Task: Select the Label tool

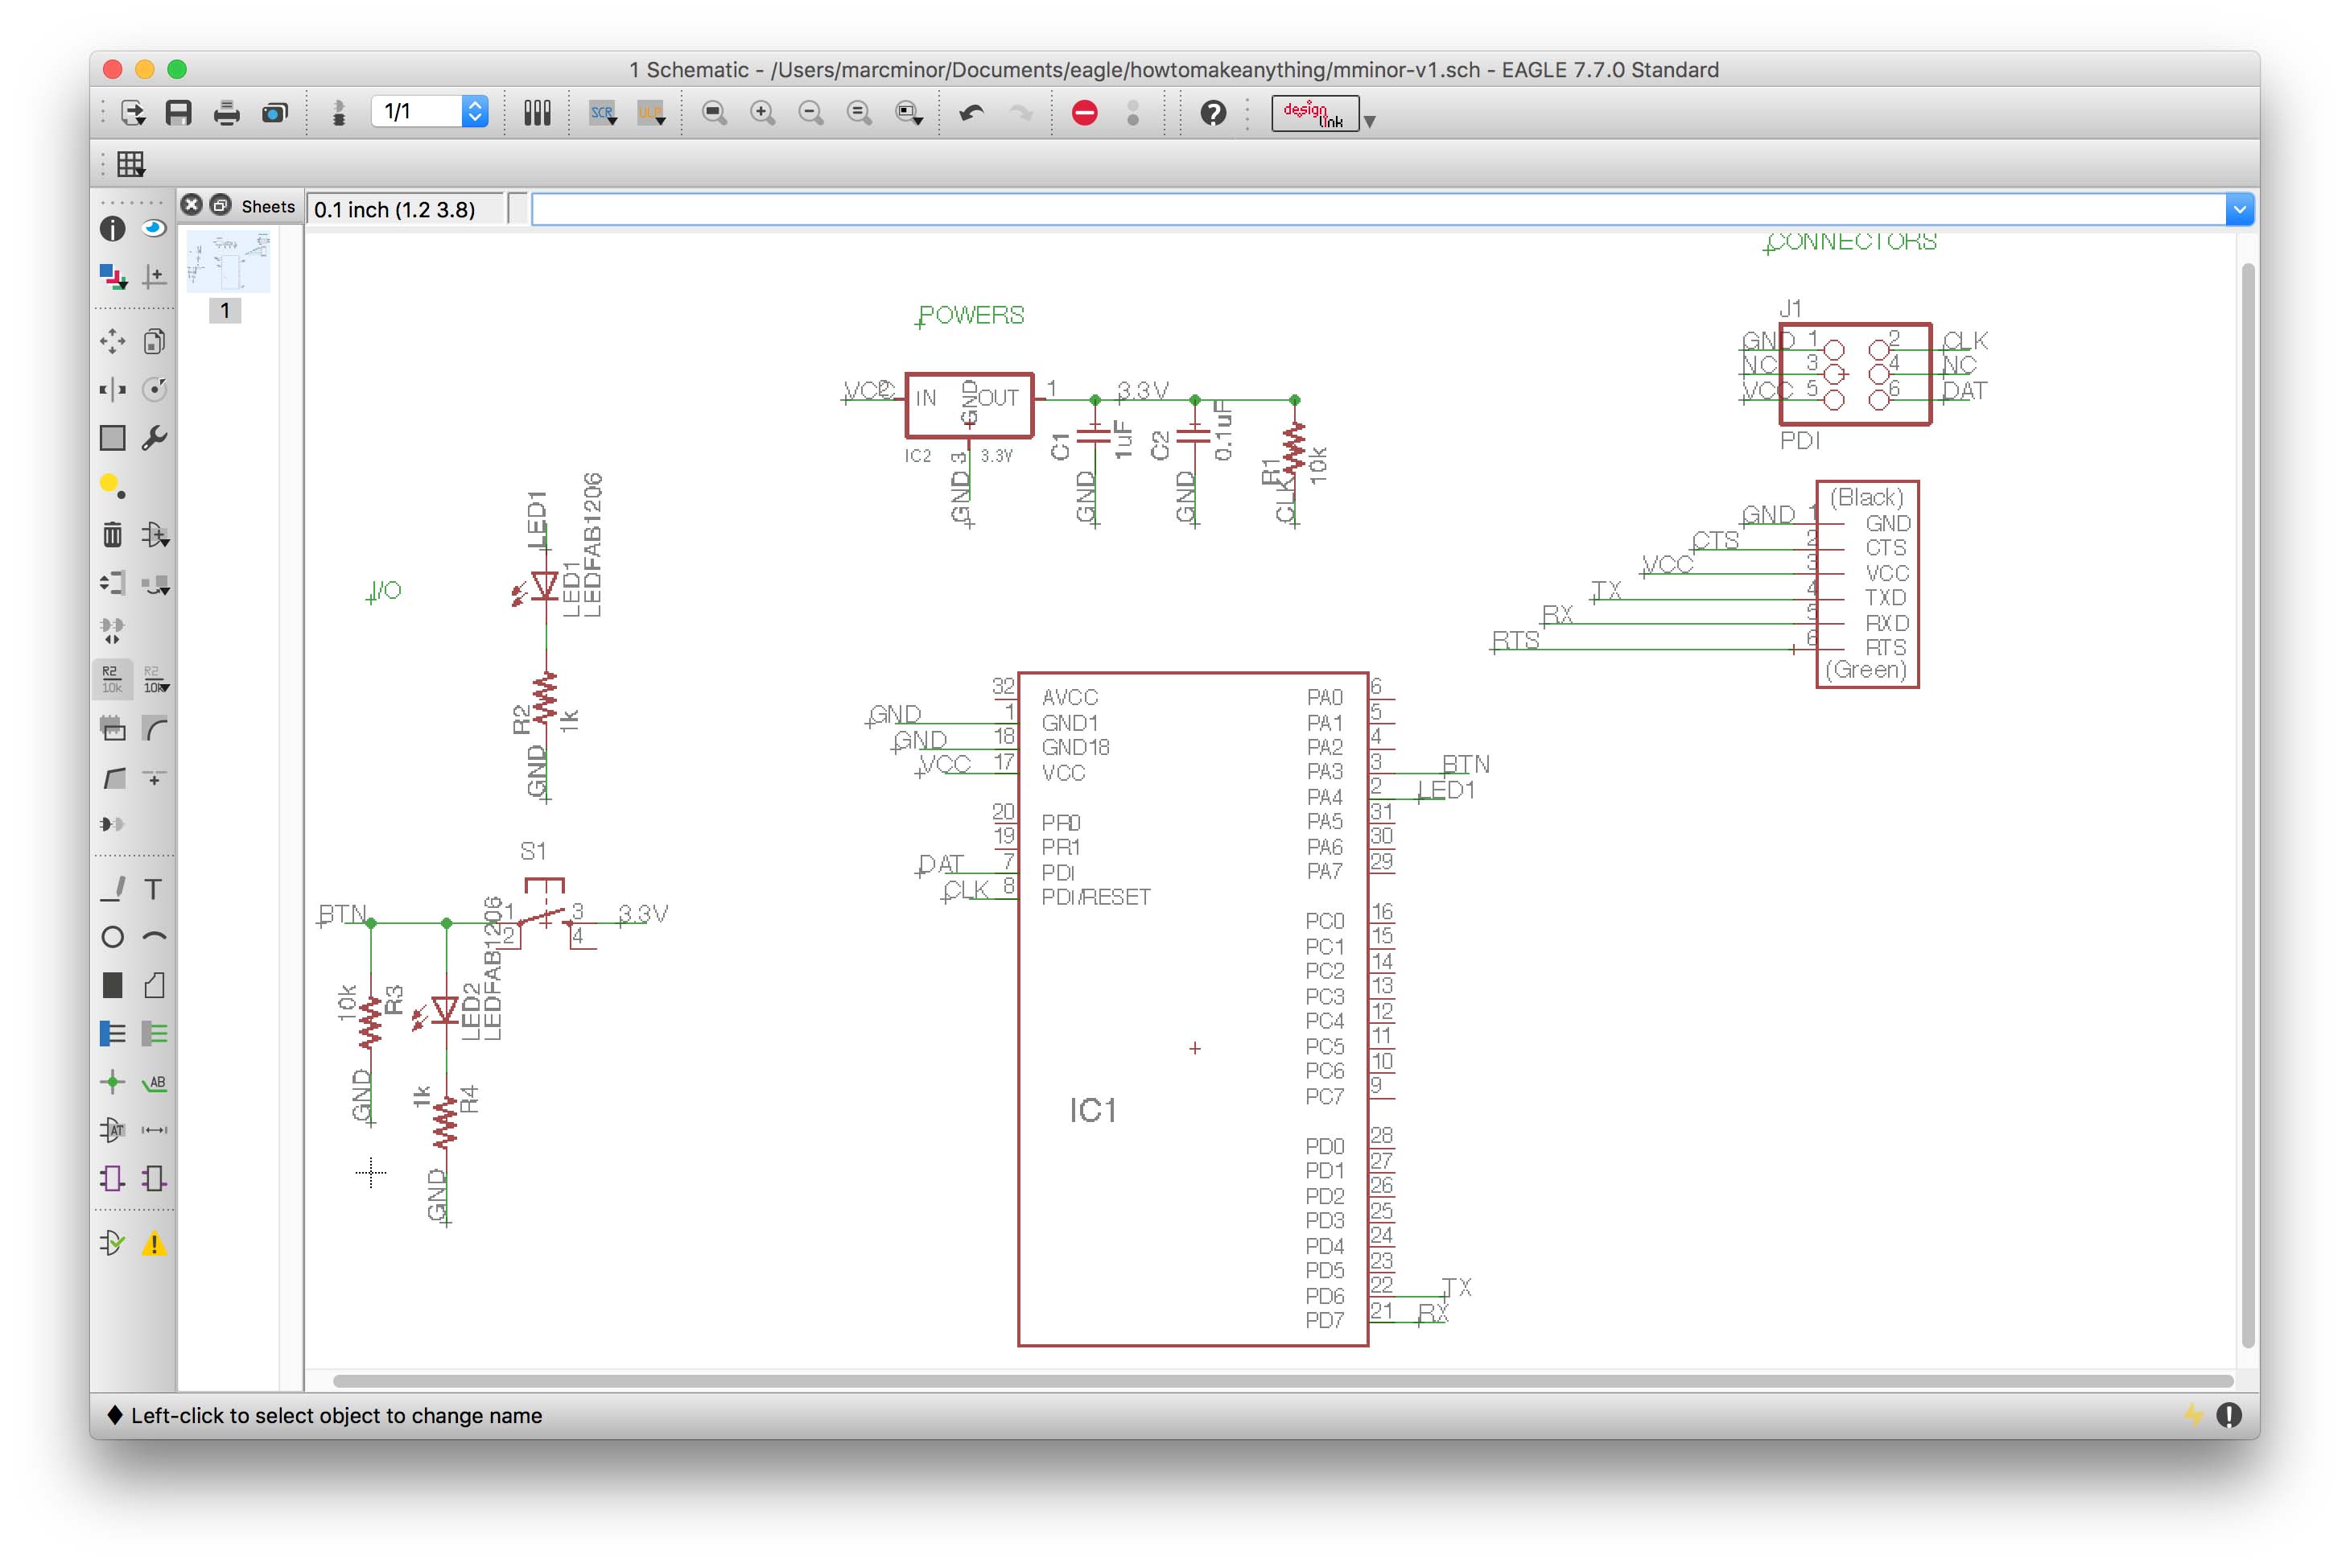Action: tap(154, 1082)
